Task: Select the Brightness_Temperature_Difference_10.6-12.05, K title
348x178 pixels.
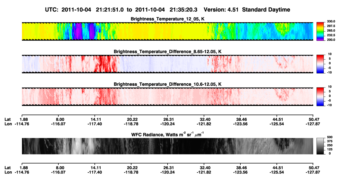Action: [168, 84]
